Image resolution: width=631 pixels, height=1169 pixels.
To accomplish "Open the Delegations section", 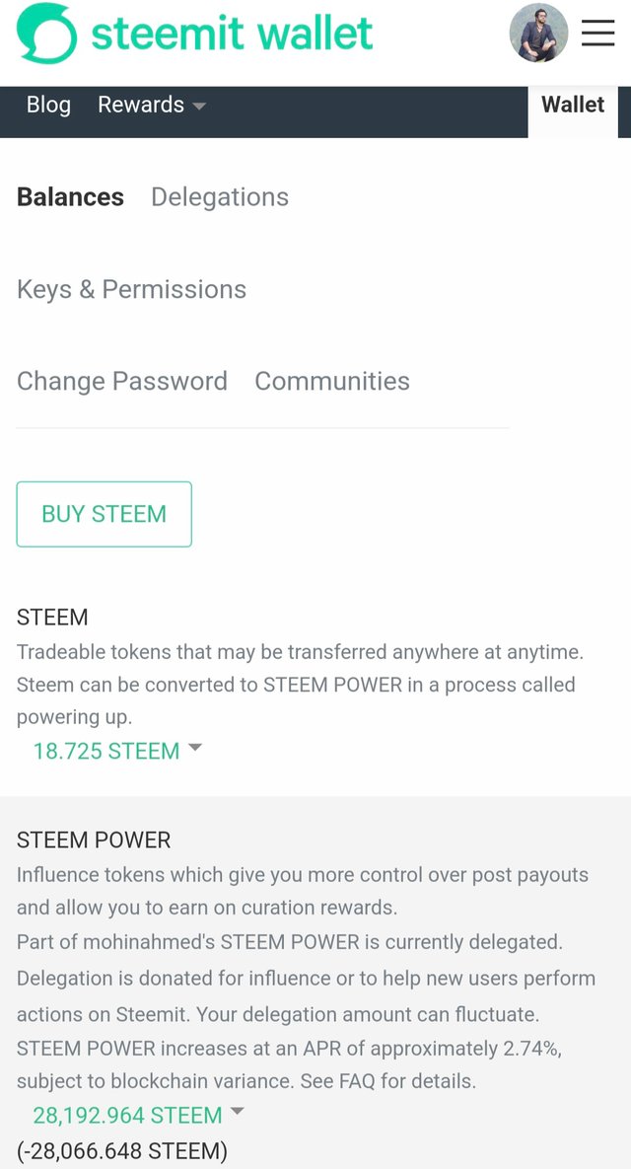I will coord(220,197).
